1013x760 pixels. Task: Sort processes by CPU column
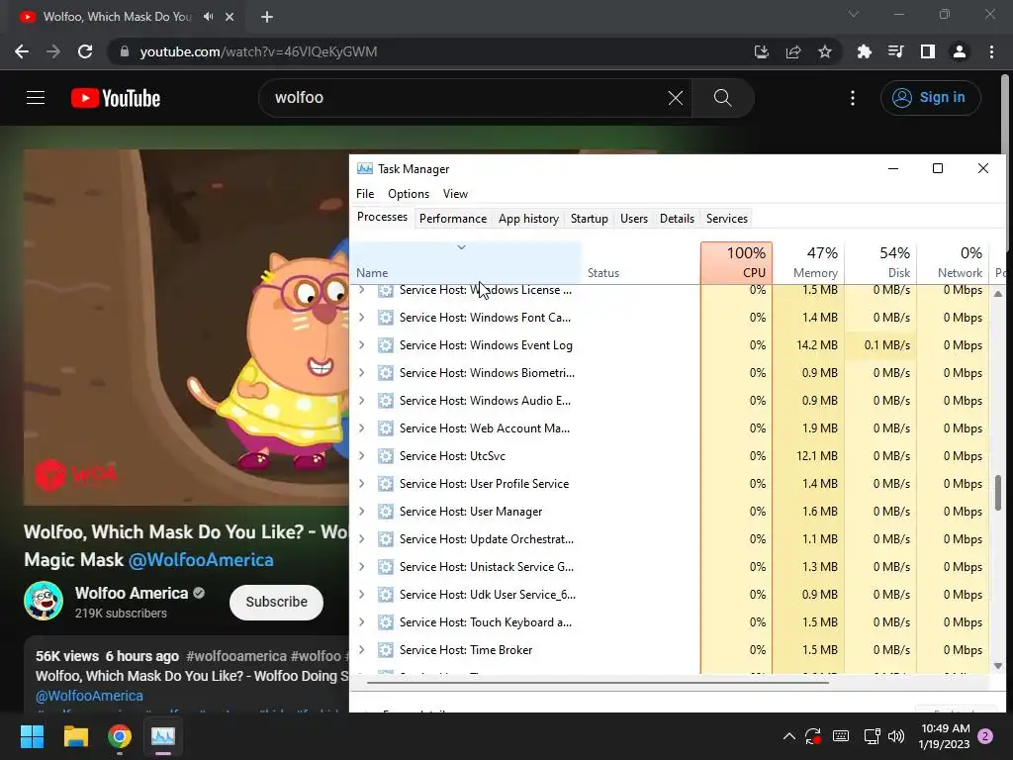tap(736, 262)
